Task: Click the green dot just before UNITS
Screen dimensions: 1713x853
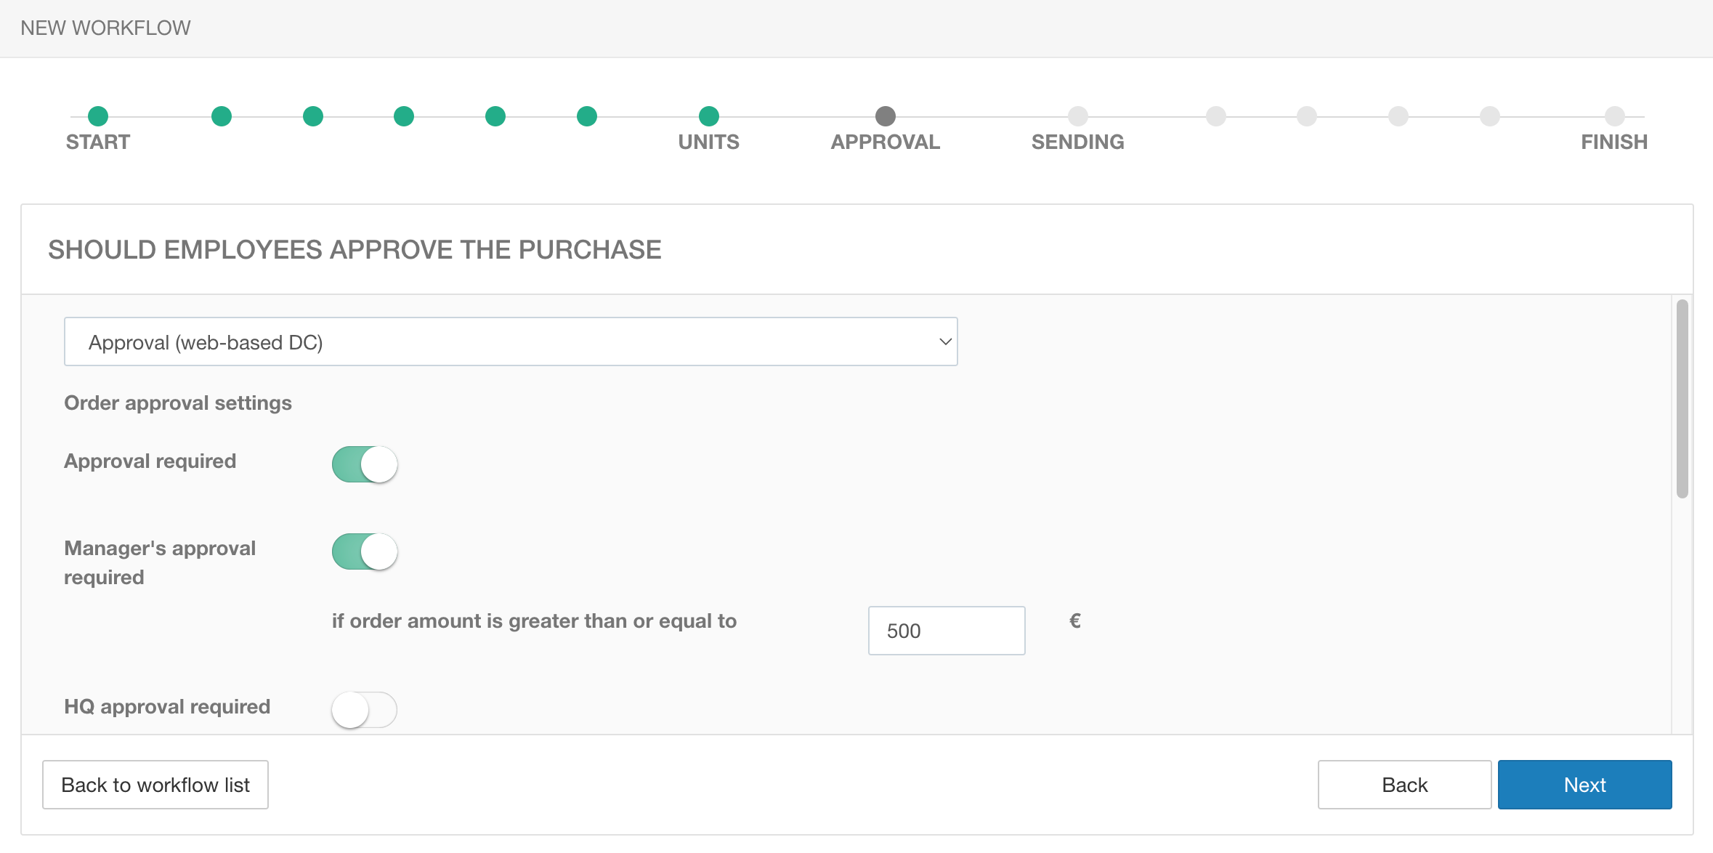Action: tap(587, 116)
